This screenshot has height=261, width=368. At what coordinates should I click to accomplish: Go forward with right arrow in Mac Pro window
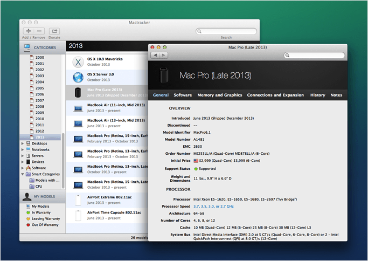164,55
